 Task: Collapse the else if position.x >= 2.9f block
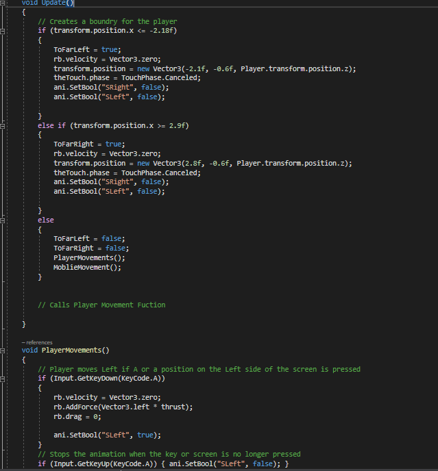tap(2, 126)
